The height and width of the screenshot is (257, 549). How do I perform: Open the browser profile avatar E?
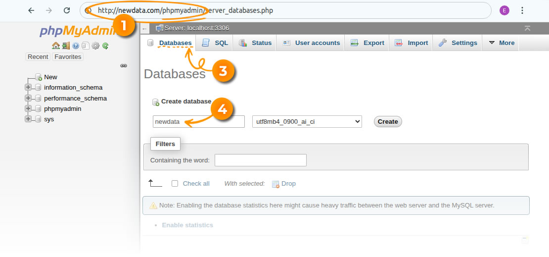504,10
